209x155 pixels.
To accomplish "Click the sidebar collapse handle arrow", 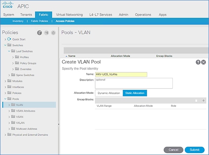I will point(58,124).
